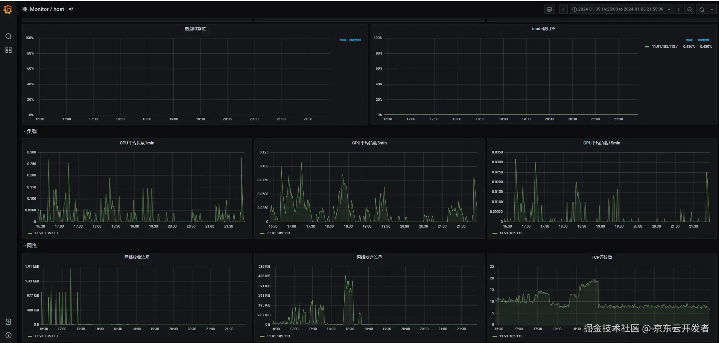This screenshot has width=719, height=343.
Task: Collapse the 负载 row
Action: 30,131
